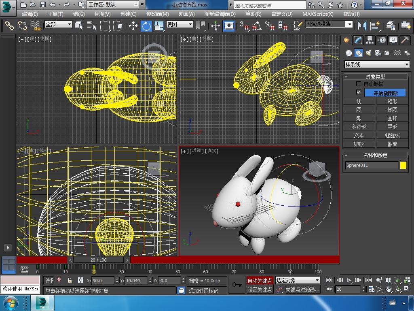The image size is (414, 311).
Task: Uncheck the 开始新图形 checkbox
Action: pyautogui.click(x=359, y=92)
